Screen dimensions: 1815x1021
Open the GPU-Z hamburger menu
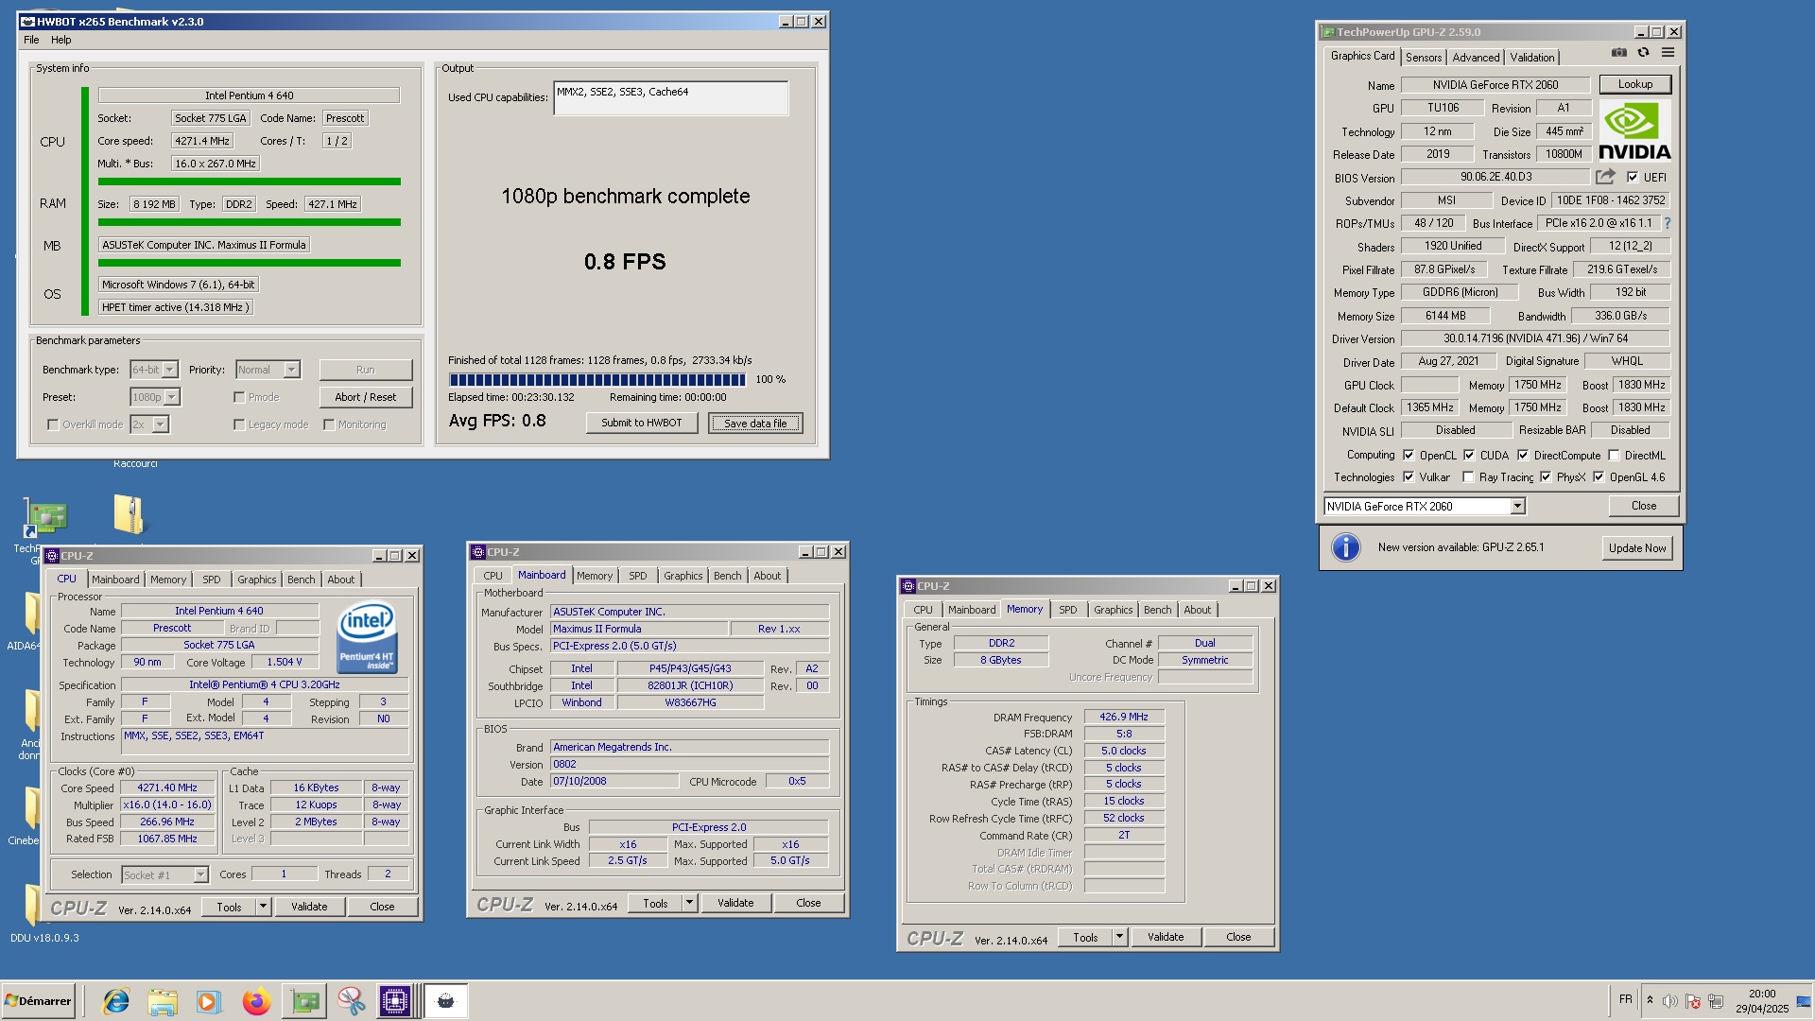[1668, 53]
